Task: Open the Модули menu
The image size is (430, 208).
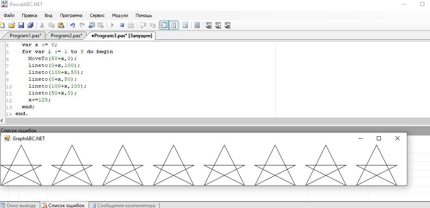Action: click(x=120, y=15)
